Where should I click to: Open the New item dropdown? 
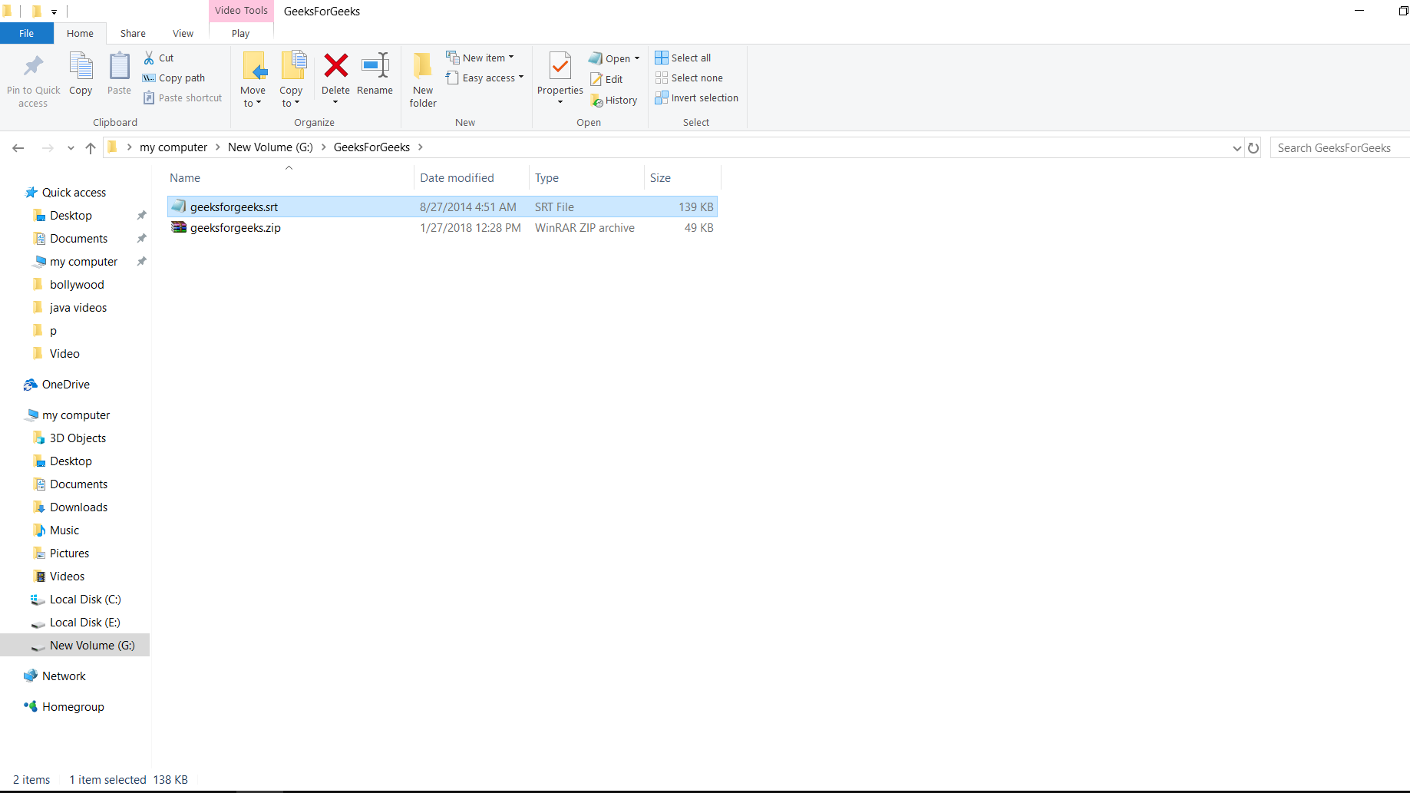tap(480, 58)
